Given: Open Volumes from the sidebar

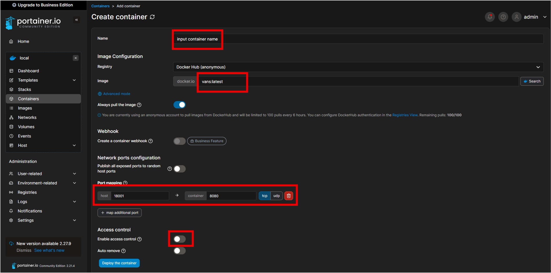Looking at the screenshot, I should point(26,127).
